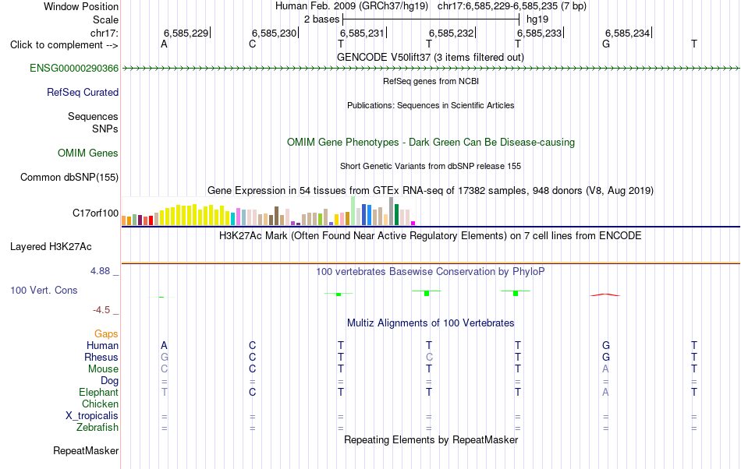The image size is (741, 469).
Task: Click 'Publications: Sequences in Scientific Articles' title
Action: click(x=431, y=105)
